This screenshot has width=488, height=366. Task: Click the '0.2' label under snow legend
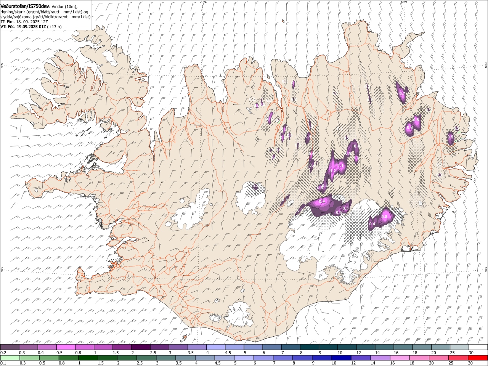tap(3, 353)
